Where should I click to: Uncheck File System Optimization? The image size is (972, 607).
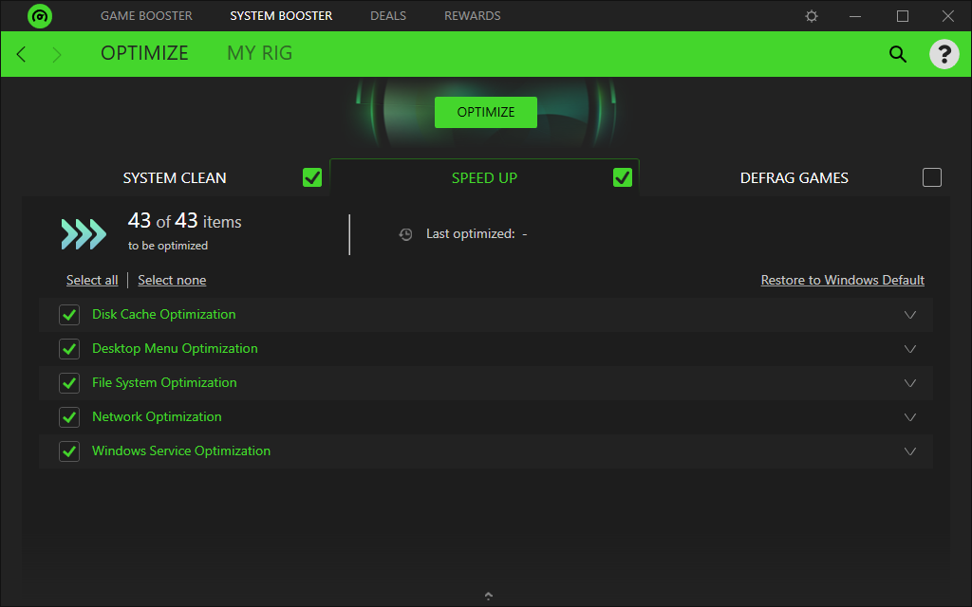[69, 383]
